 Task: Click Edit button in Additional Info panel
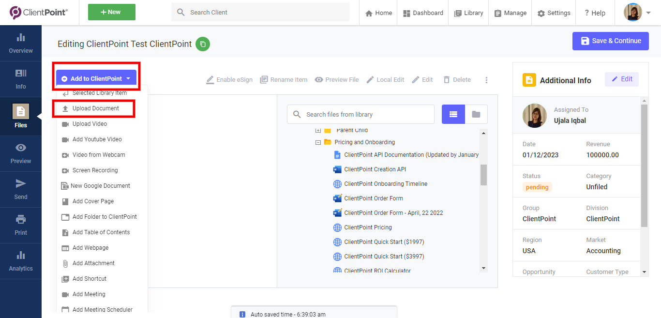pyautogui.click(x=622, y=79)
